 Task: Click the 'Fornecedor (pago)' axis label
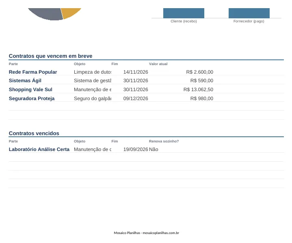249,21
